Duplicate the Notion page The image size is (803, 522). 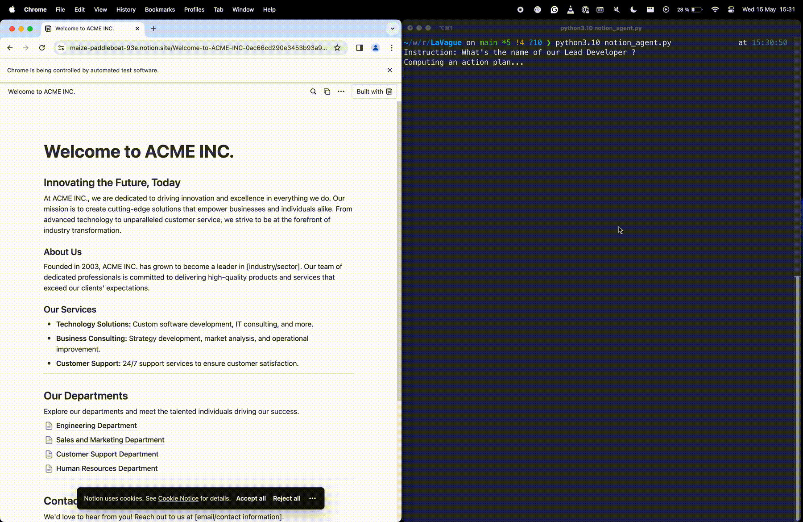(x=327, y=92)
